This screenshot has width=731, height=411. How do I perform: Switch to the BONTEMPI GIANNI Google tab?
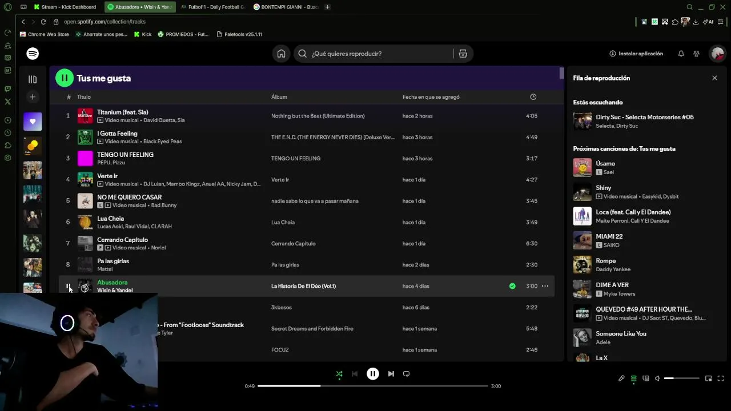click(286, 7)
